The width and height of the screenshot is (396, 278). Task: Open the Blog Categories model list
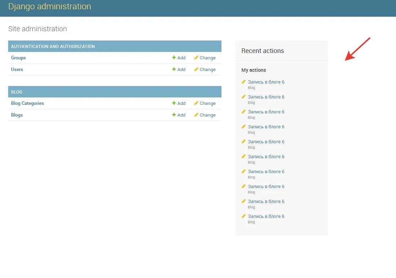(27, 103)
